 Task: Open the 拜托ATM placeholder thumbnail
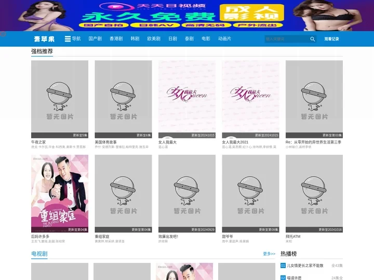[x=314, y=193]
